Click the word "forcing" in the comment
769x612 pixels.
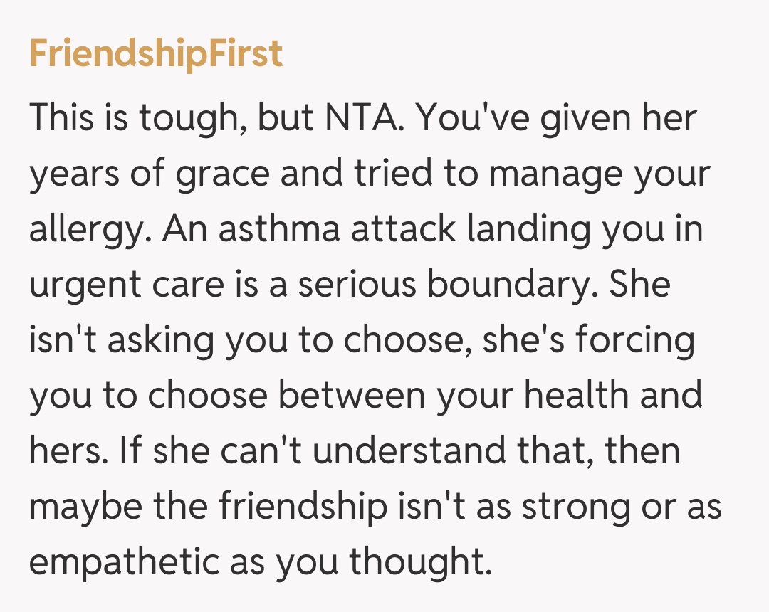[636, 341]
